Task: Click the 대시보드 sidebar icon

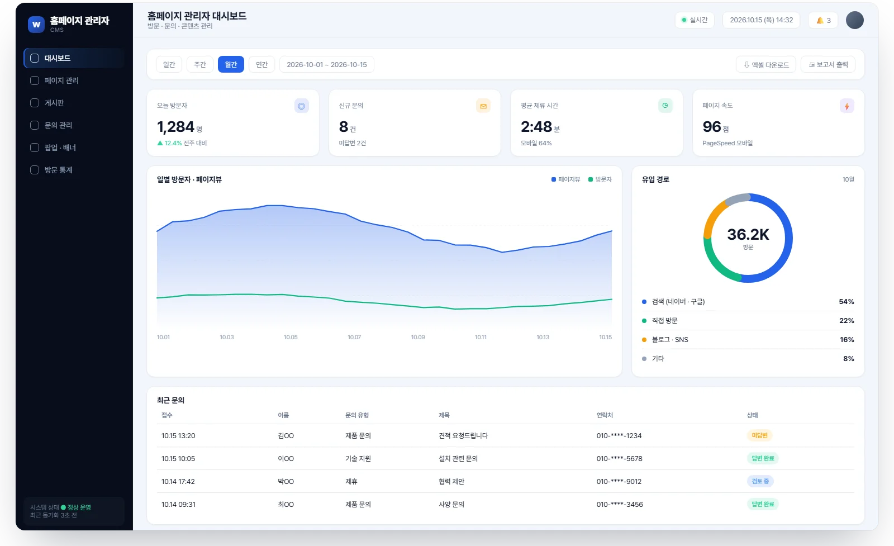Action: [x=35, y=58]
